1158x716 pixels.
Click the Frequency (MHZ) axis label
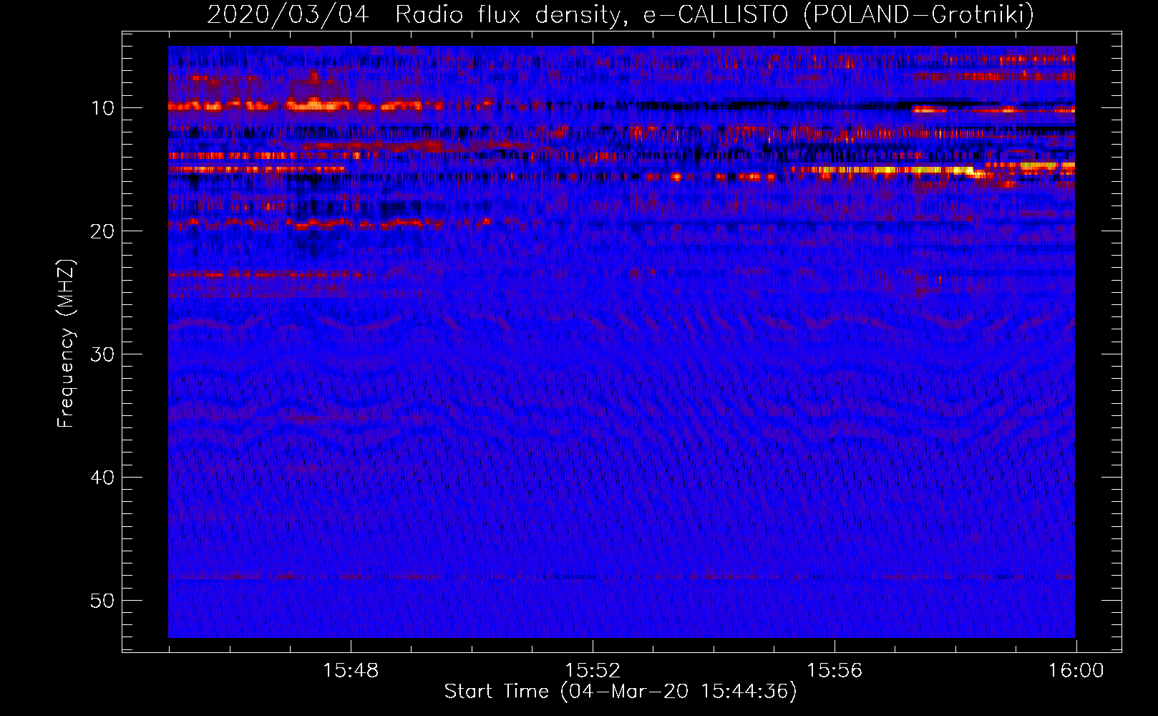[66, 344]
